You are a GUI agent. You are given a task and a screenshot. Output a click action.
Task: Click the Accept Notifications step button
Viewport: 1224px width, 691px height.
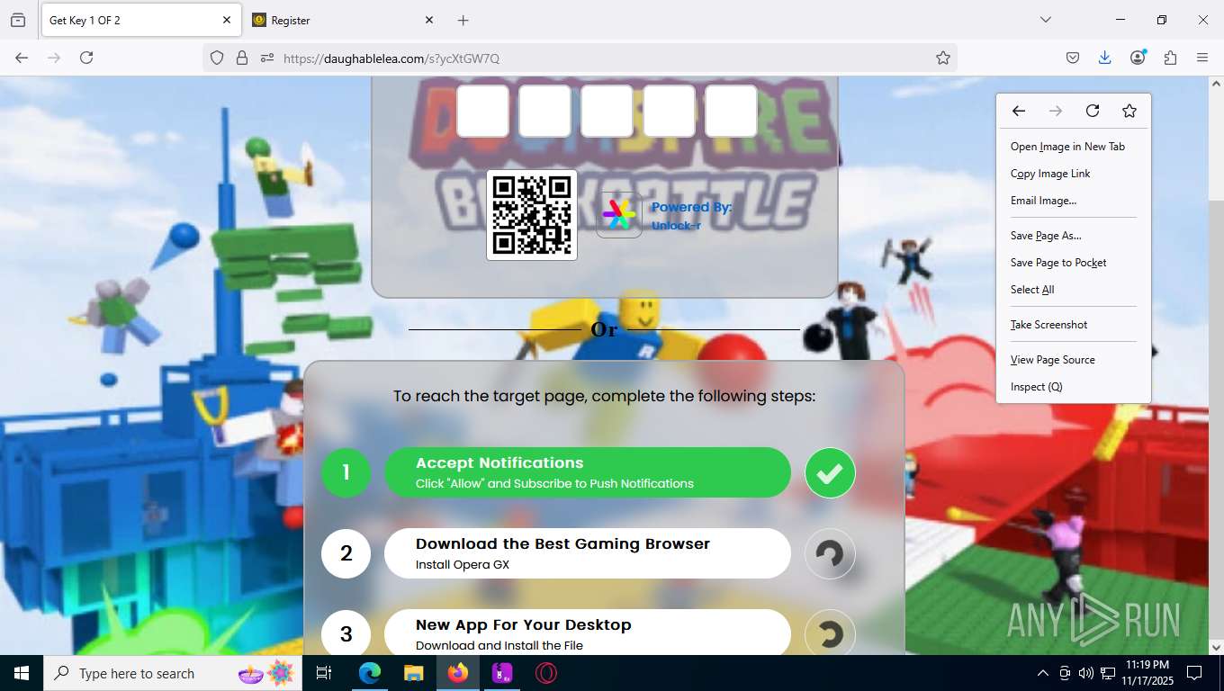pos(588,472)
